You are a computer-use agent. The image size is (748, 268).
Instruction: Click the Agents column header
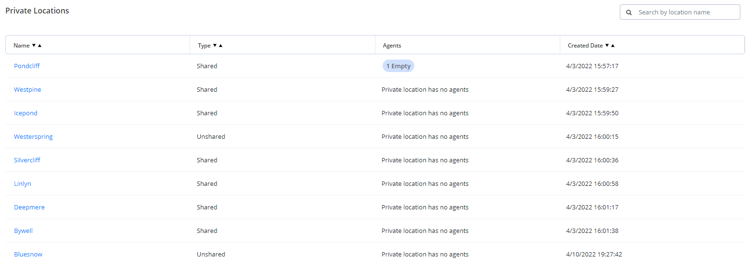coord(392,46)
